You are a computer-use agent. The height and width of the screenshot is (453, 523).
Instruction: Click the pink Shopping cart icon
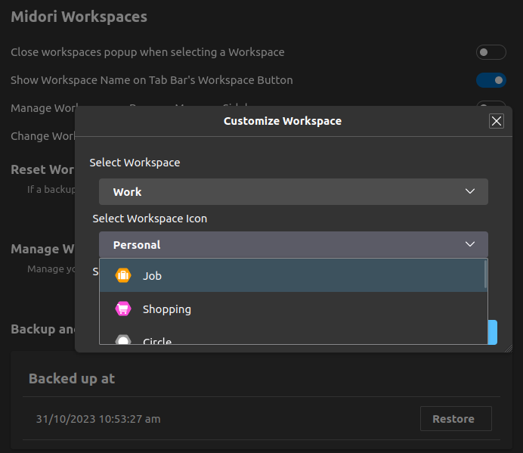pyautogui.click(x=123, y=309)
